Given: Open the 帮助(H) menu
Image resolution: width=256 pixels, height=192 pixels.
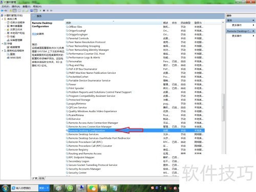Looking at the screenshot, I should [37, 7].
